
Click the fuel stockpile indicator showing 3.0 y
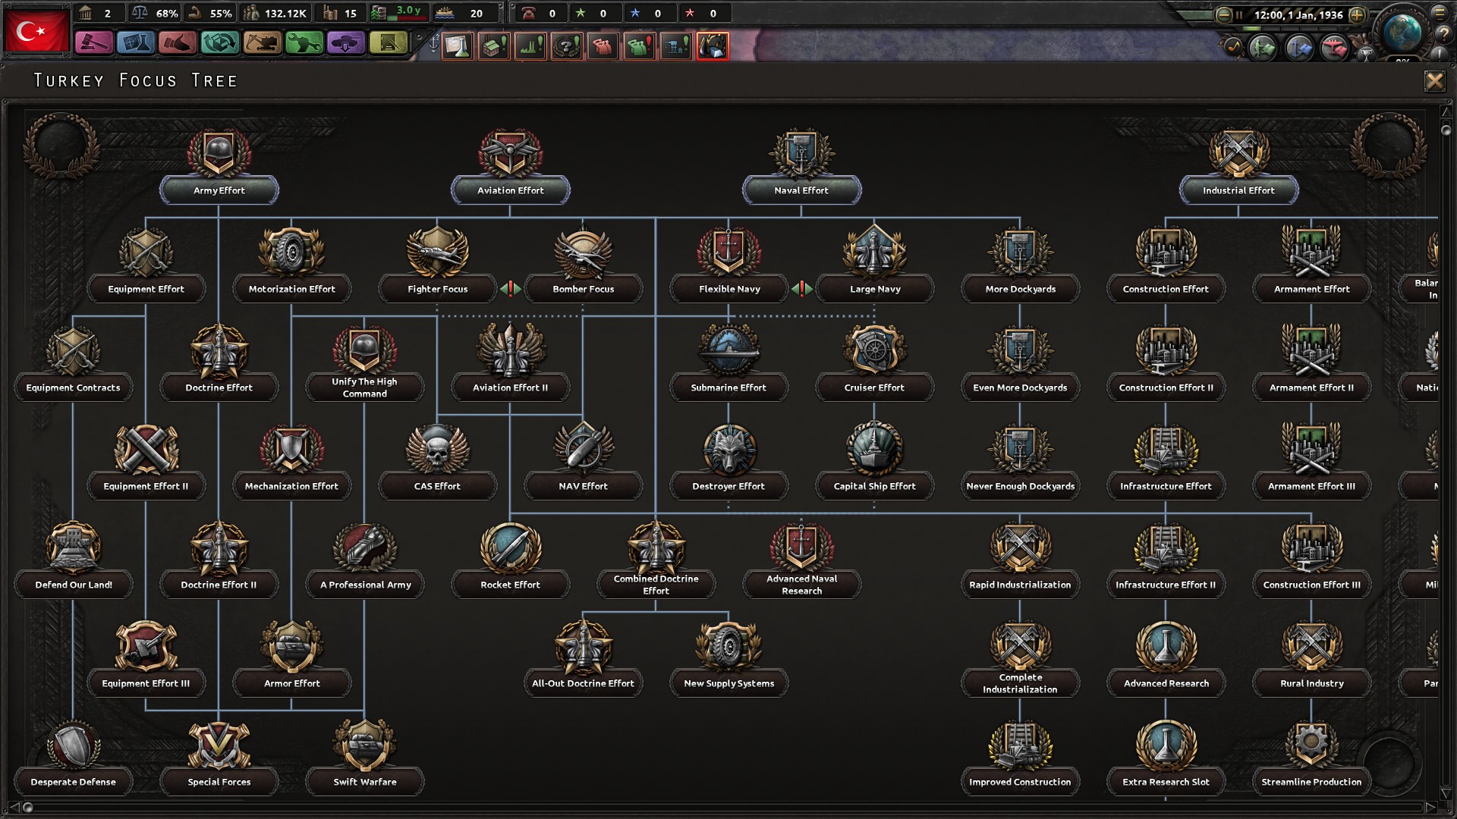click(x=398, y=13)
